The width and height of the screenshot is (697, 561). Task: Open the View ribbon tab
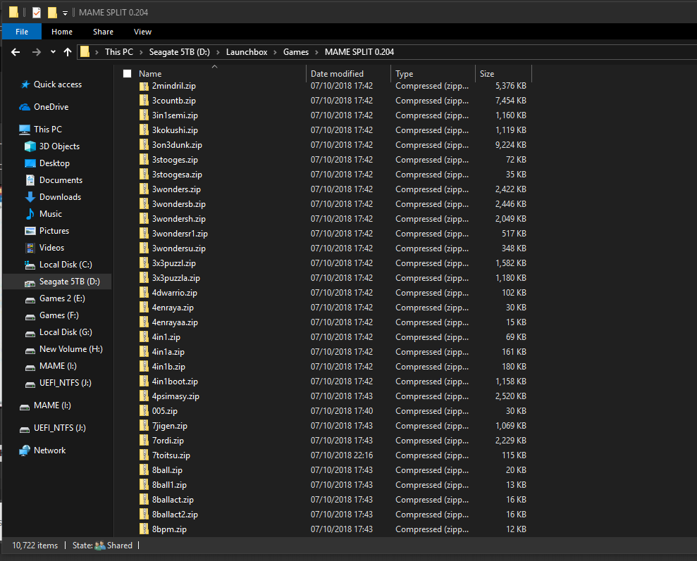pos(142,32)
